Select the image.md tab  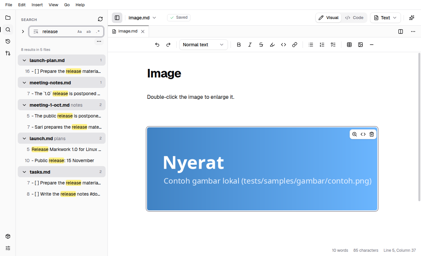click(128, 32)
